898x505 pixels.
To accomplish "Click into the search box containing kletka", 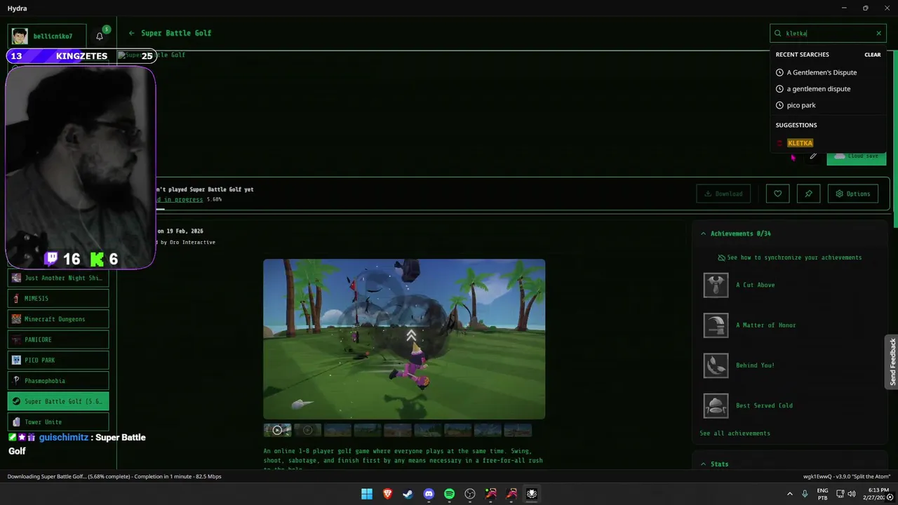I will (828, 33).
